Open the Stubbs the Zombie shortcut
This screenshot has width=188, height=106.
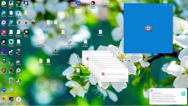point(11,61)
